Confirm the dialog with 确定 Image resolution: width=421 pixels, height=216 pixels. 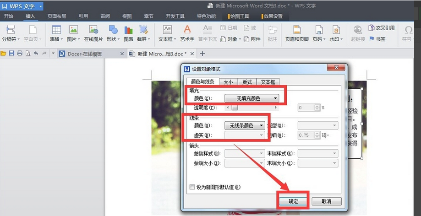coord(293,201)
